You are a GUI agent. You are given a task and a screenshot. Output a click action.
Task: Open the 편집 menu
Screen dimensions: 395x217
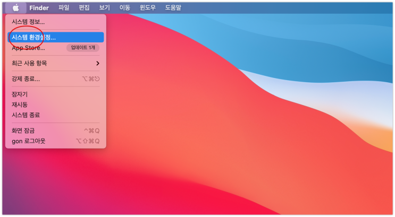[84, 8]
